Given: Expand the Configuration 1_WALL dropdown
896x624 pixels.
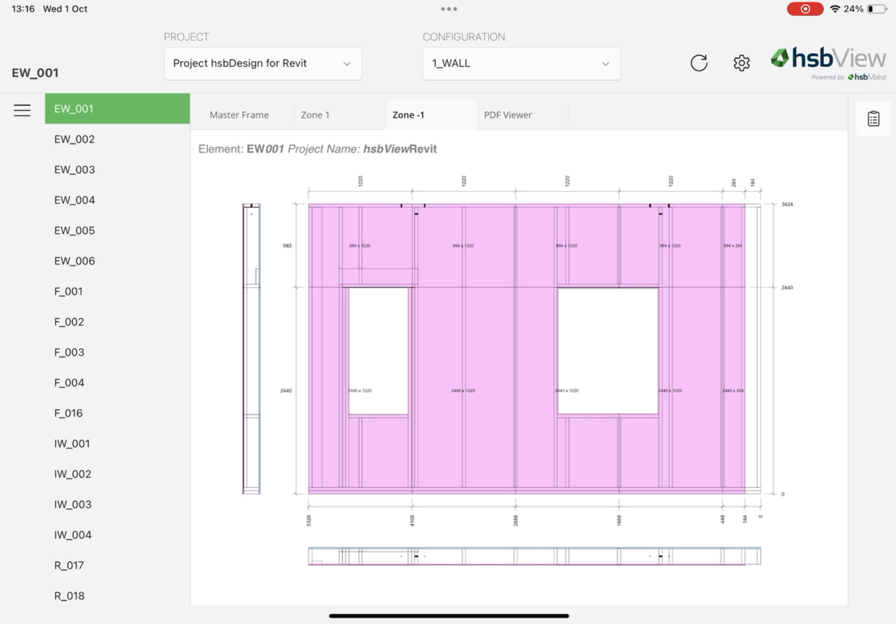Looking at the screenshot, I should [521, 63].
